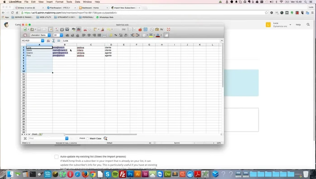Image resolution: width=316 pixels, height=179 pixels.
Task: Open the font size 10 dropdown
Action: coord(61,35)
